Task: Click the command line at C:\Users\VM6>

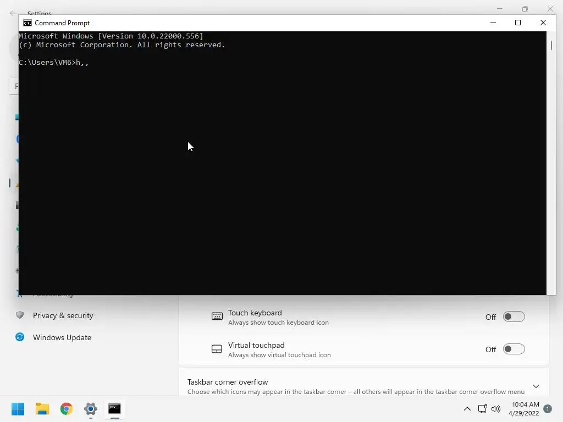Action: [x=53, y=63]
